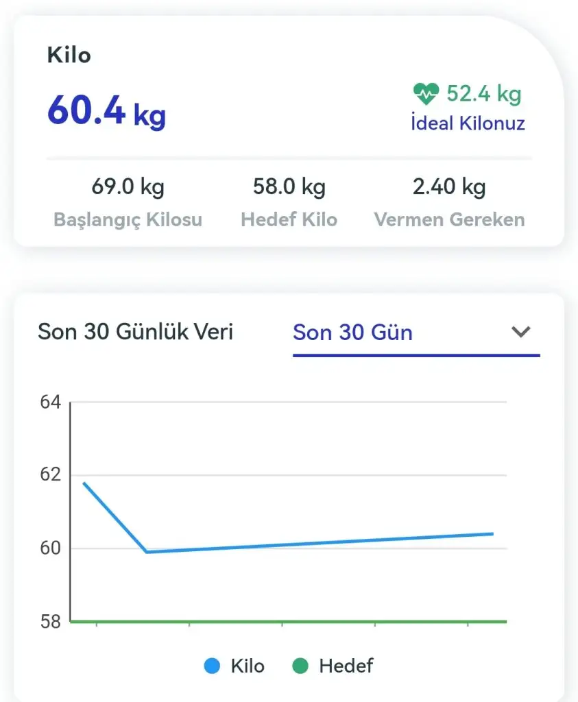Click the Son 30 Günlük Veri heading

(x=135, y=332)
